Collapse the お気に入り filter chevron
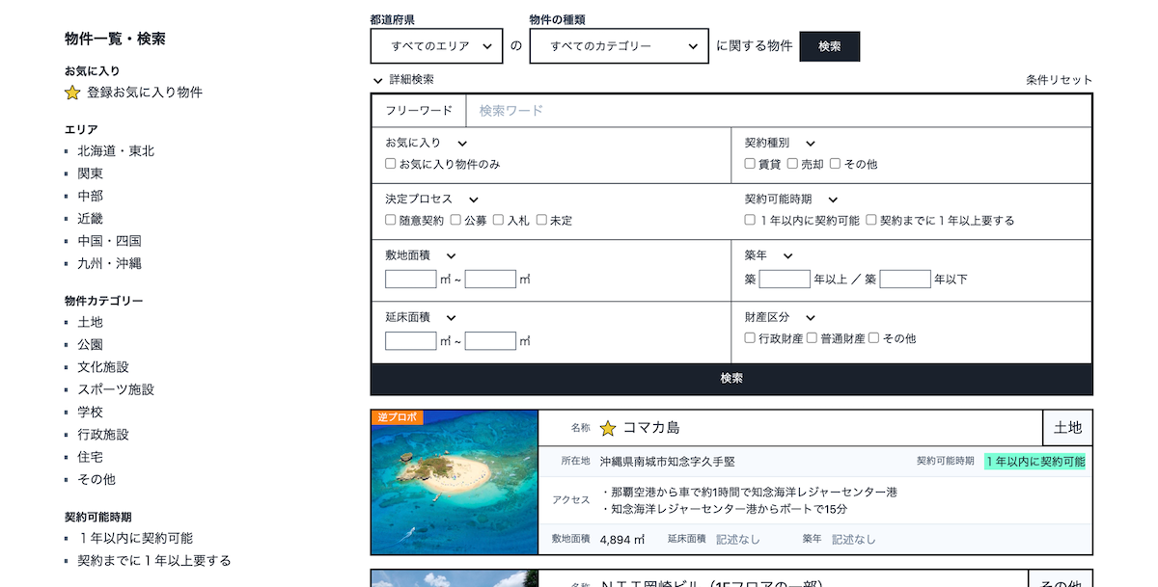The image size is (1158, 587). point(463,144)
